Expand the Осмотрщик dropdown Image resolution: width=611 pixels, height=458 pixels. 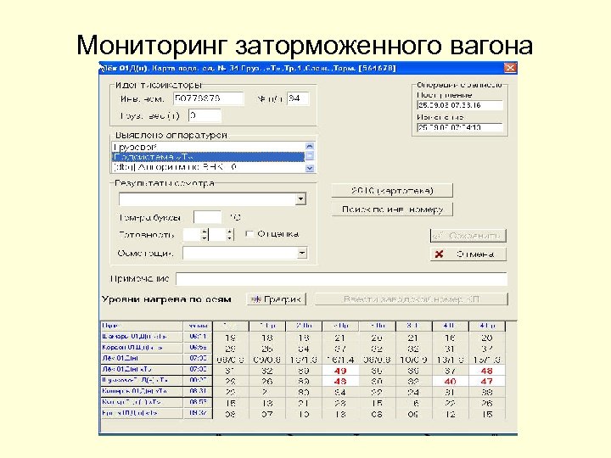(x=302, y=253)
